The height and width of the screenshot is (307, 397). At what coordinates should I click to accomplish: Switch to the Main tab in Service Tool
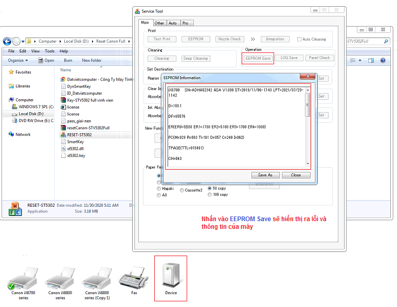point(145,23)
